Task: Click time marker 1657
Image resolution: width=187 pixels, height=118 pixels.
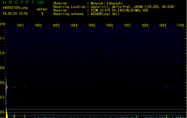Action: click(127, 25)
